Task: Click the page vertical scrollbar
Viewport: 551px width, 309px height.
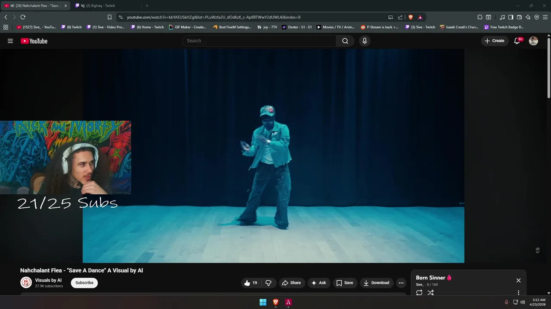Action: (549, 69)
